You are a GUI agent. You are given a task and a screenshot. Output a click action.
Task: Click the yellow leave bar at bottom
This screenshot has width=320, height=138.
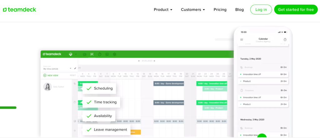pyautogui.click(x=136, y=132)
